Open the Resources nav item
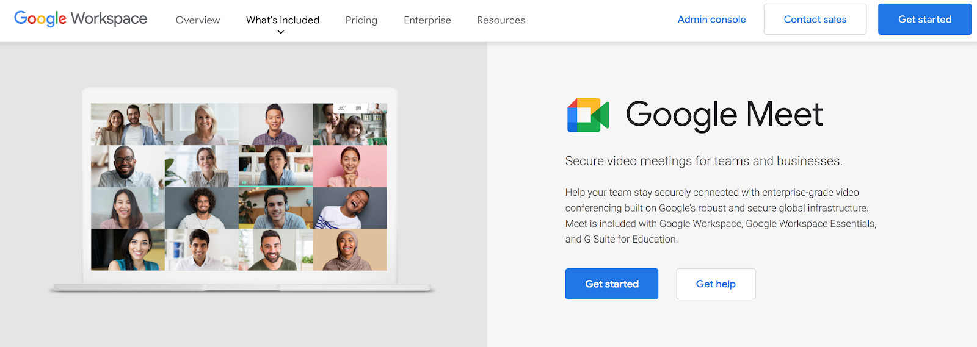Viewport: 977px width, 347px height. [501, 20]
